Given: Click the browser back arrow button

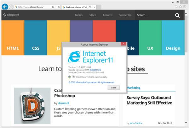Looking at the screenshot, I should point(5,7).
